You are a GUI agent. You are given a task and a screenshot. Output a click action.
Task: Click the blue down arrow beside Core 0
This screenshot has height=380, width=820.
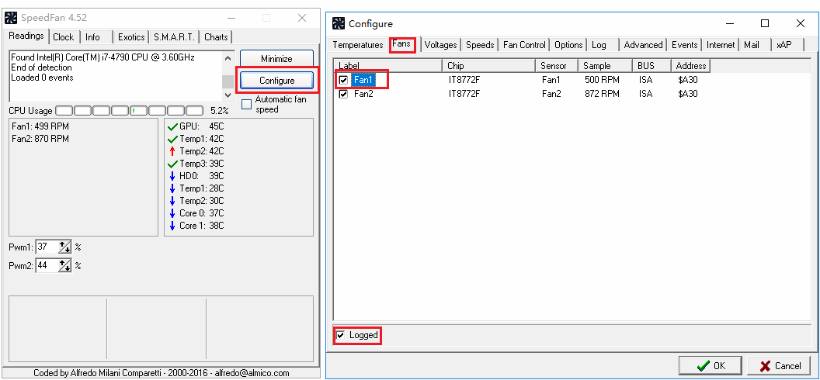tap(172, 213)
